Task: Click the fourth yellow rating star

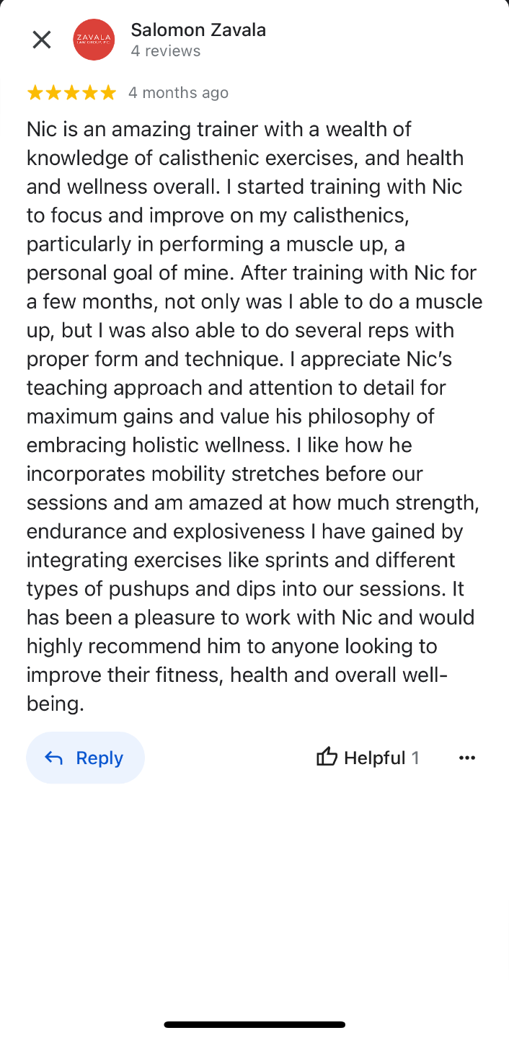Action: [89, 93]
